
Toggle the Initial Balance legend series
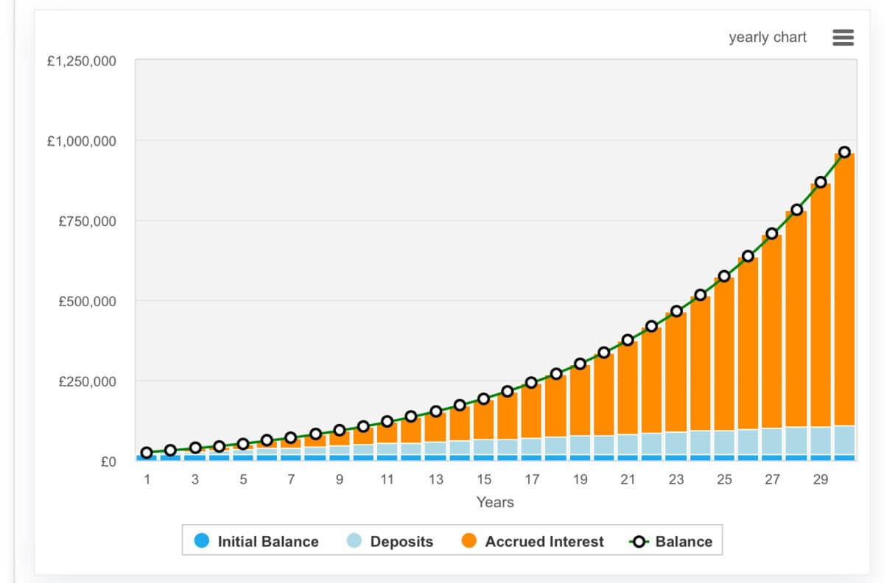pyautogui.click(x=267, y=542)
